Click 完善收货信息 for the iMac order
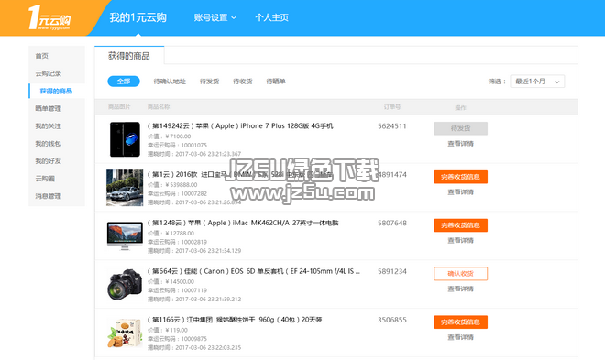Screen dimensions: 605x360 click(461, 225)
